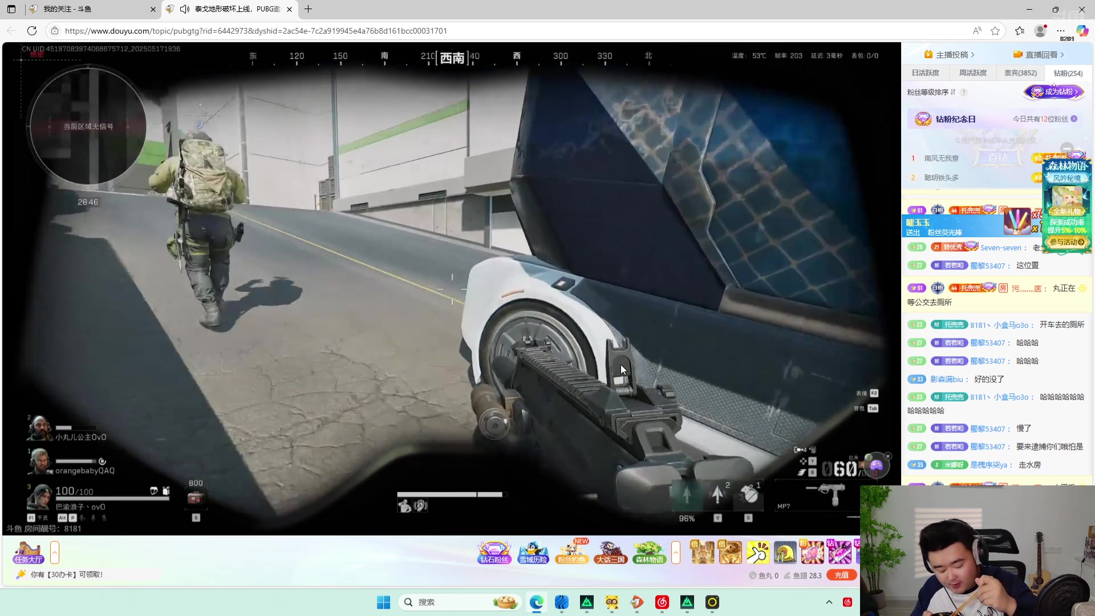Viewport: 1095px width, 616px height.
Task: Mute the tab using the speaker icon
Action: tap(185, 9)
